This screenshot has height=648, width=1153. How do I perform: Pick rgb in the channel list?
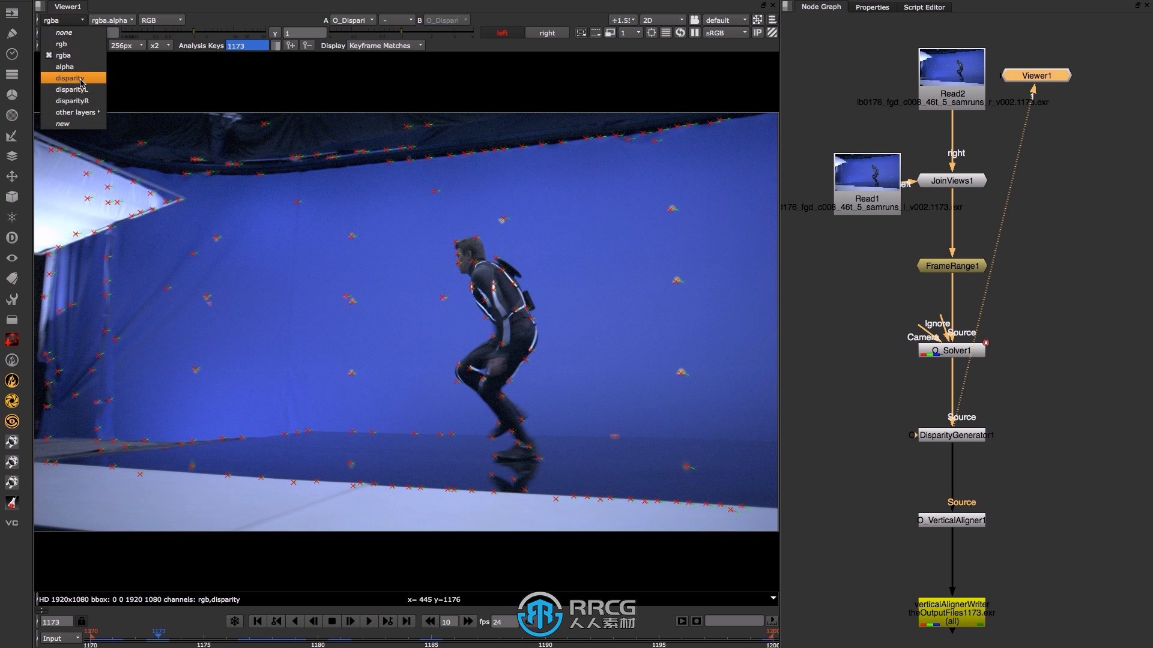click(73, 44)
